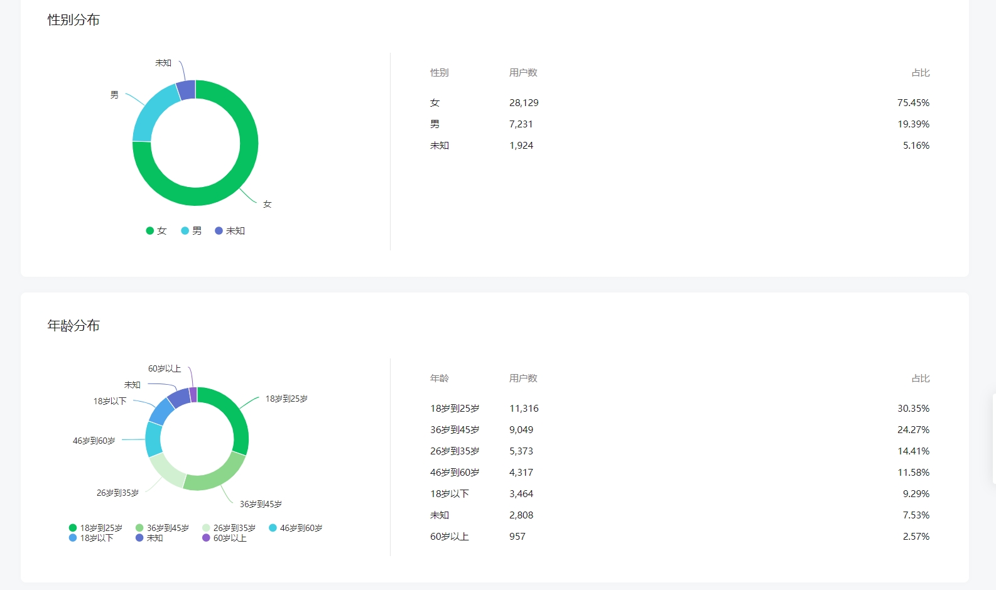Click the 占比 header in age table
This screenshot has height=590, width=996.
(921, 378)
